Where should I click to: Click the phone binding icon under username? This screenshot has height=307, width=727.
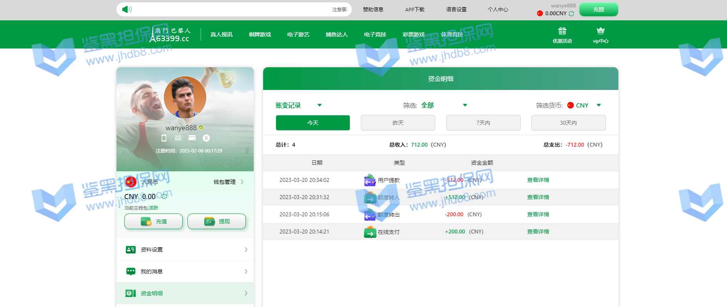coord(164,138)
